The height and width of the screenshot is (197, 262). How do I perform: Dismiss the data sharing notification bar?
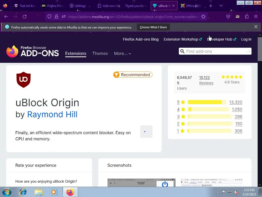[x=256, y=27]
